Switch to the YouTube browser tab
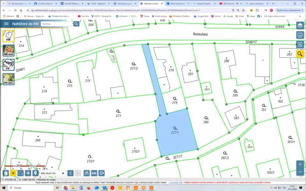 (x=230, y=4)
